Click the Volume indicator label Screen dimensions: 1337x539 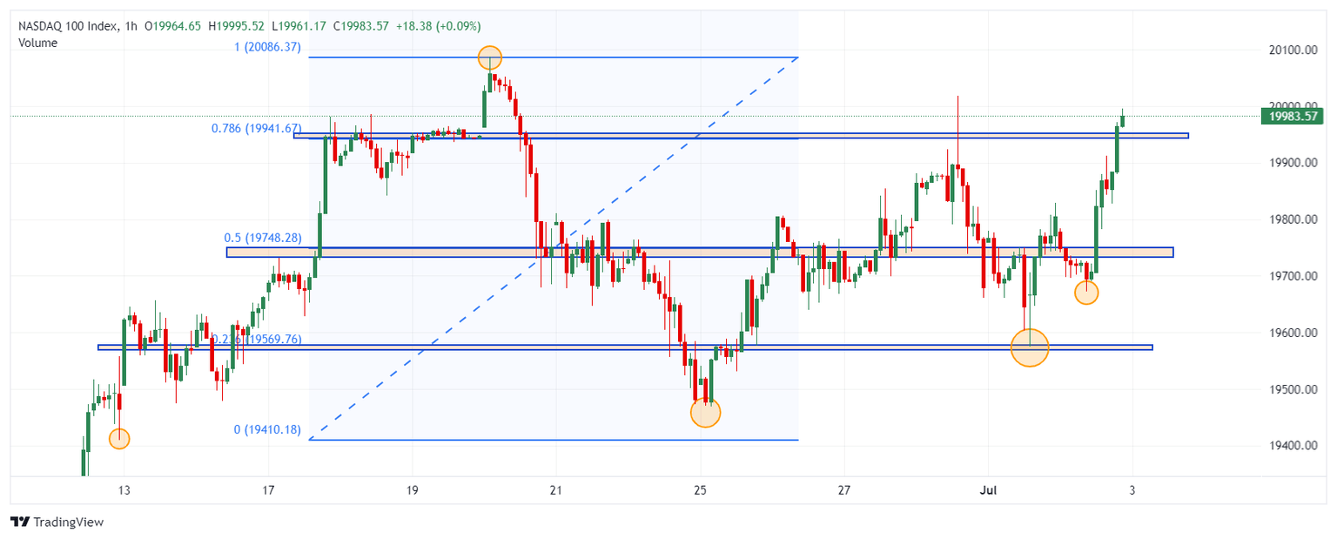38,43
